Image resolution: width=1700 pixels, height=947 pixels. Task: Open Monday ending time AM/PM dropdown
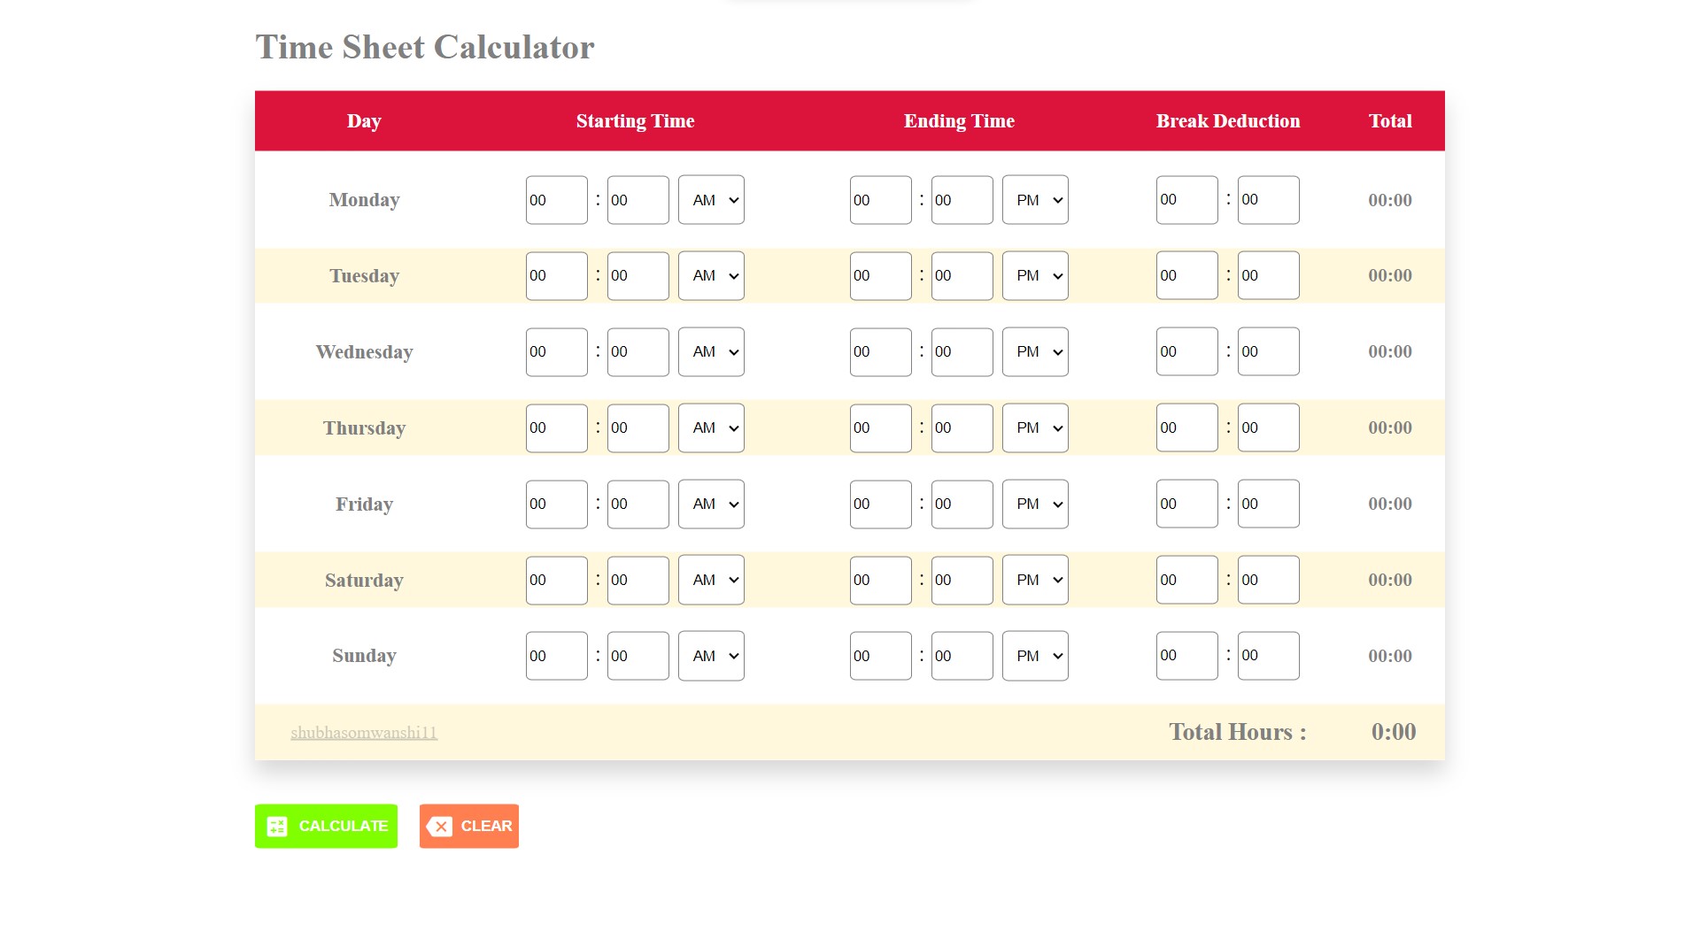1035,200
